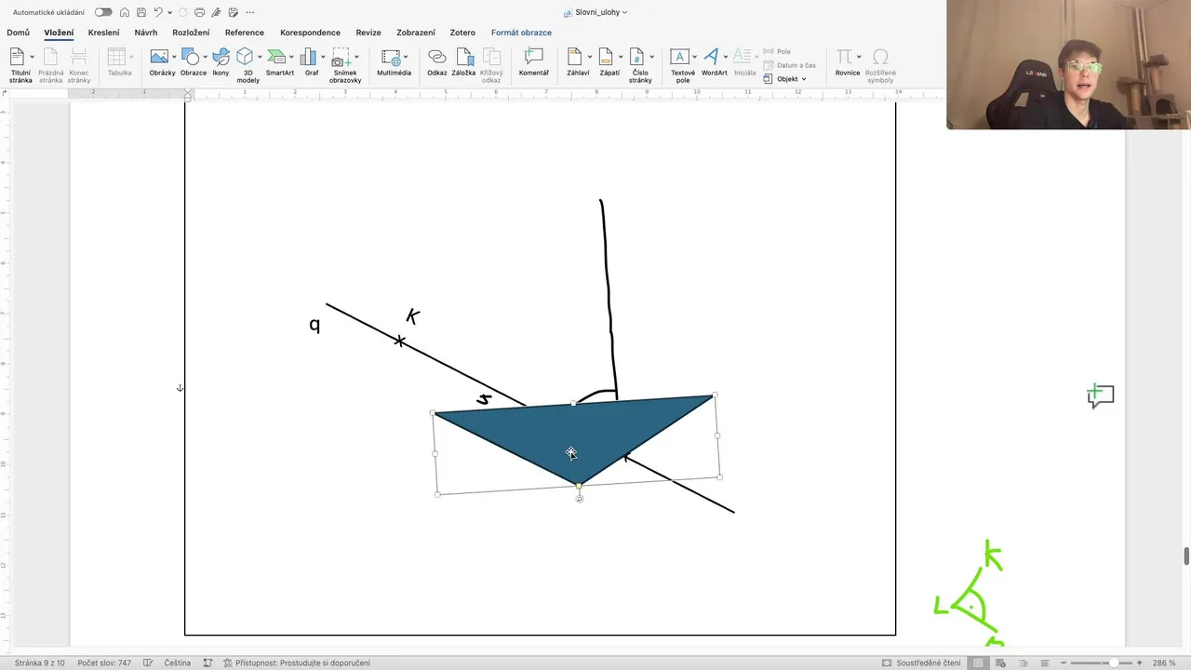Viewport: 1191px width, 670px height.
Task: Switch to the Korespondence tab
Action: [310, 33]
